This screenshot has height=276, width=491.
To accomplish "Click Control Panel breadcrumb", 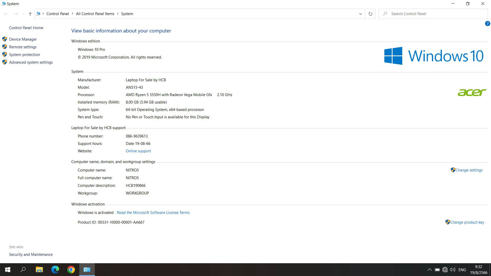I will (58, 14).
